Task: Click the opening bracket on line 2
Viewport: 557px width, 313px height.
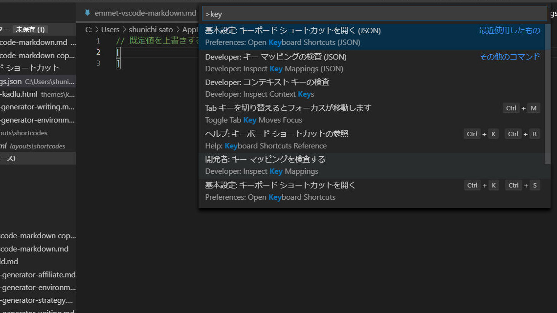Action: coord(118,53)
